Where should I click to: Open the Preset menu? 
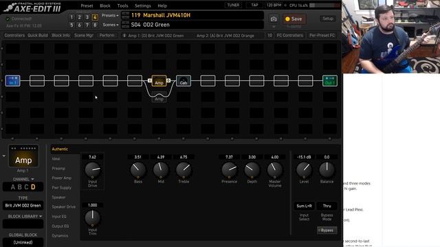87,5
